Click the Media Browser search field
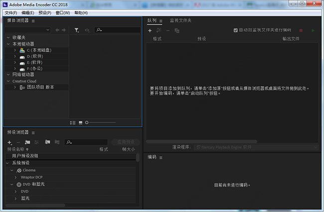The image size is (324, 212). (117, 30)
